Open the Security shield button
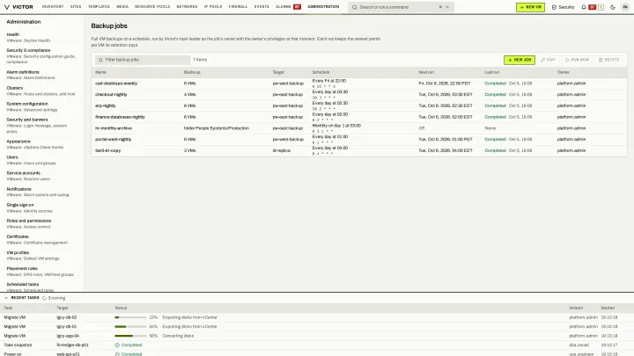The height and width of the screenshot is (356, 634). click(x=563, y=7)
